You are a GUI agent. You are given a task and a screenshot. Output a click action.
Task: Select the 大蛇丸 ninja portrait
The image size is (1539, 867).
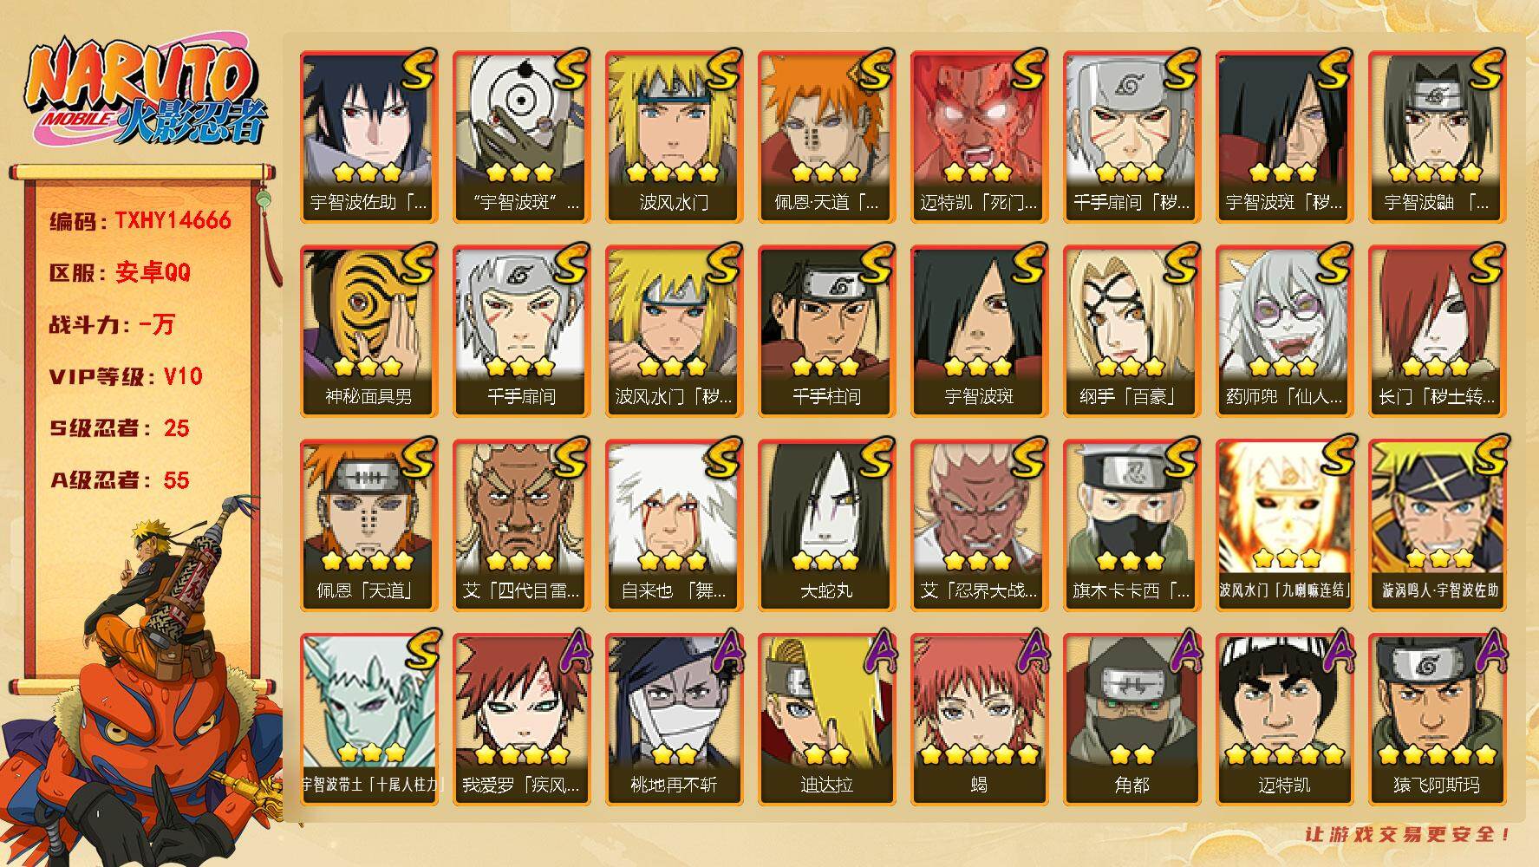click(x=826, y=525)
